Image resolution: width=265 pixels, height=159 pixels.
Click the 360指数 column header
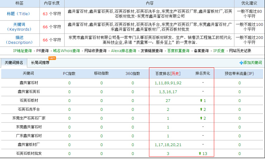tap(133, 73)
